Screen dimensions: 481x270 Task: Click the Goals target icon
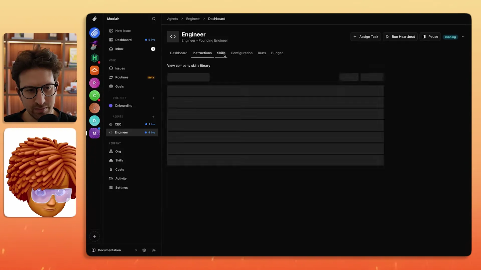(111, 86)
